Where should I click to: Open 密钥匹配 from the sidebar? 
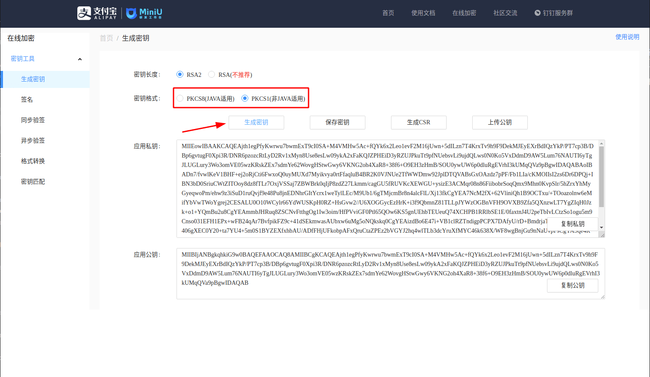pos(33,181)
